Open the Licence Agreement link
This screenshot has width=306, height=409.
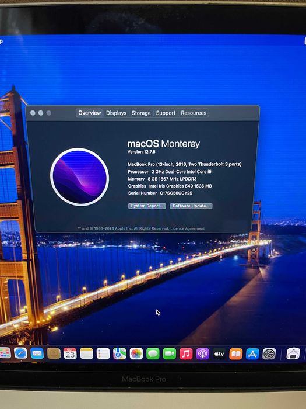pos(188,229)
